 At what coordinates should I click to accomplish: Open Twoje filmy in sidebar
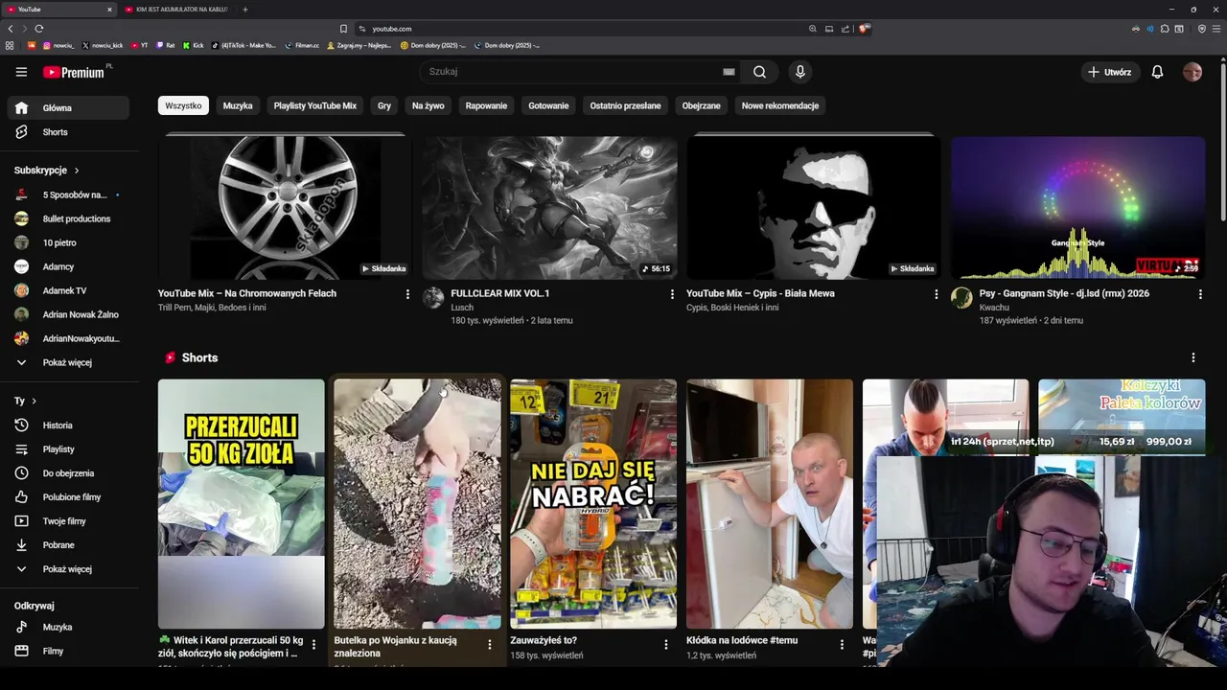pos(68,521)
